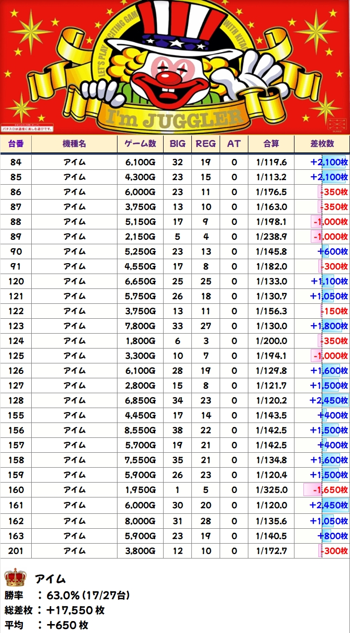350x633 pixels.
Task: Click the BIG column header
Action: [x=177, y=144]
